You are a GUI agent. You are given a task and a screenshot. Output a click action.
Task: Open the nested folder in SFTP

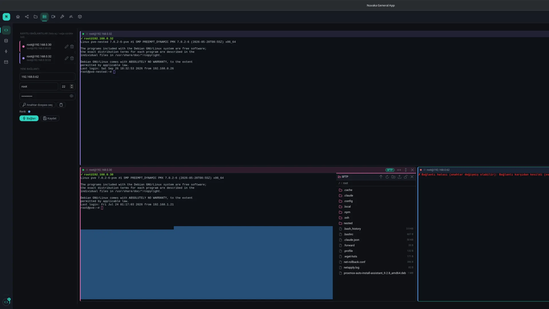click(x=376, y=223)
